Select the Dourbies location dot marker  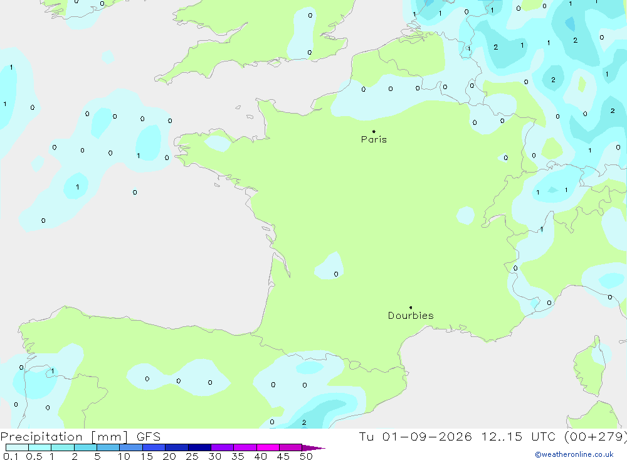(411, 308)
